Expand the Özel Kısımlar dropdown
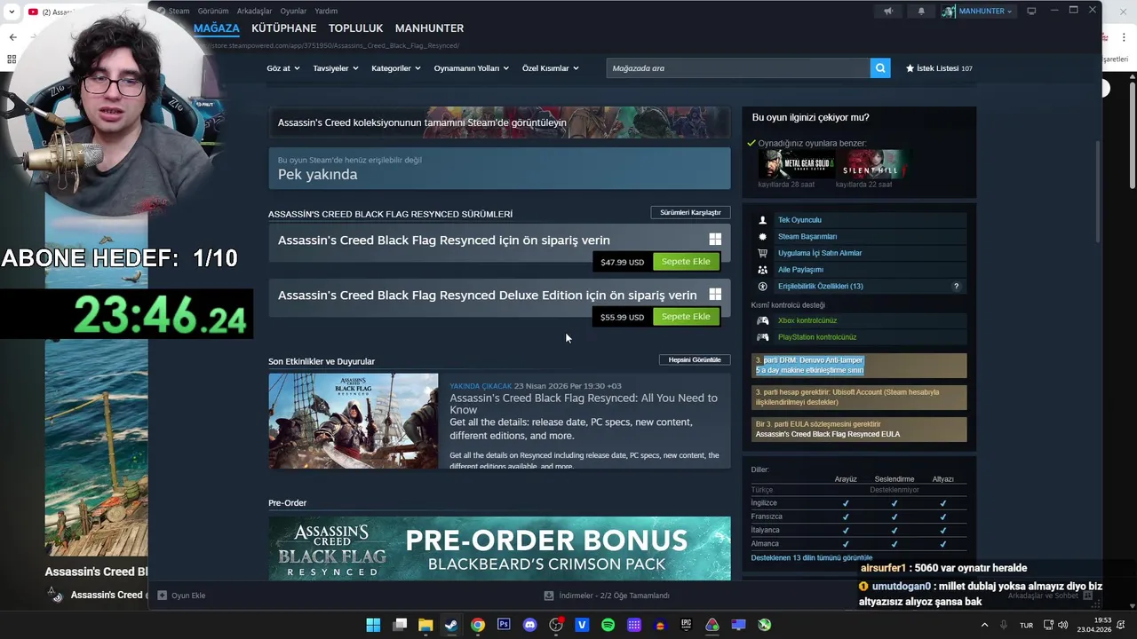The image size is (1137, 639). pos(551,68)
